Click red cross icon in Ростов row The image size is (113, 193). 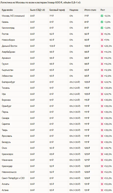point(102,34)
